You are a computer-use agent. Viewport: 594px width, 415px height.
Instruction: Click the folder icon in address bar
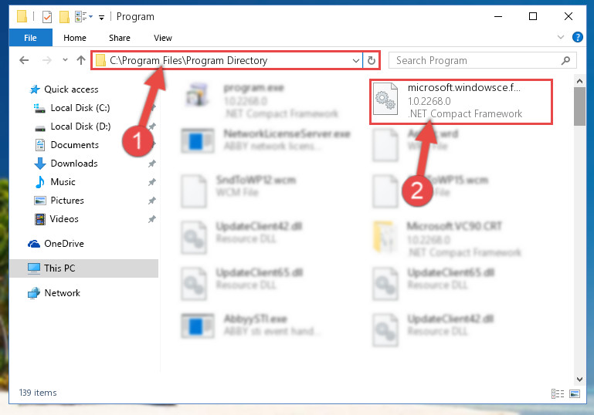coord(100,60)
